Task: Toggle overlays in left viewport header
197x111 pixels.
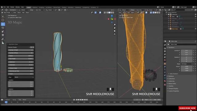Action: click(x=100, y=13)
